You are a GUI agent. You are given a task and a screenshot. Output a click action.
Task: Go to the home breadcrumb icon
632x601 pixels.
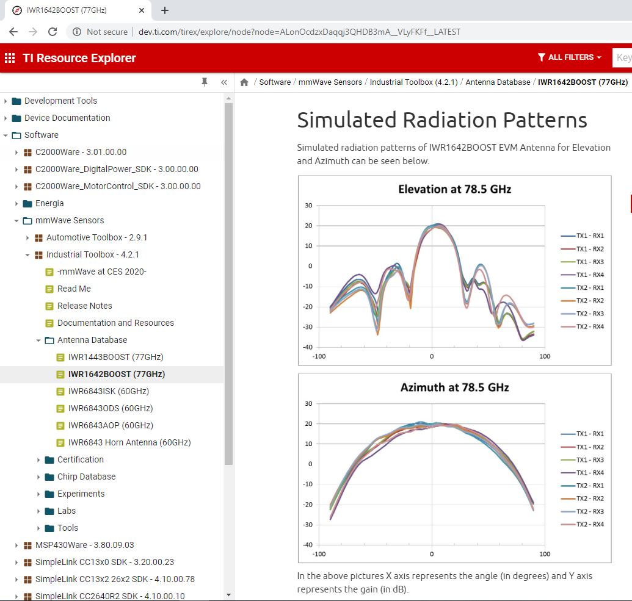click(x=244, y=82)
